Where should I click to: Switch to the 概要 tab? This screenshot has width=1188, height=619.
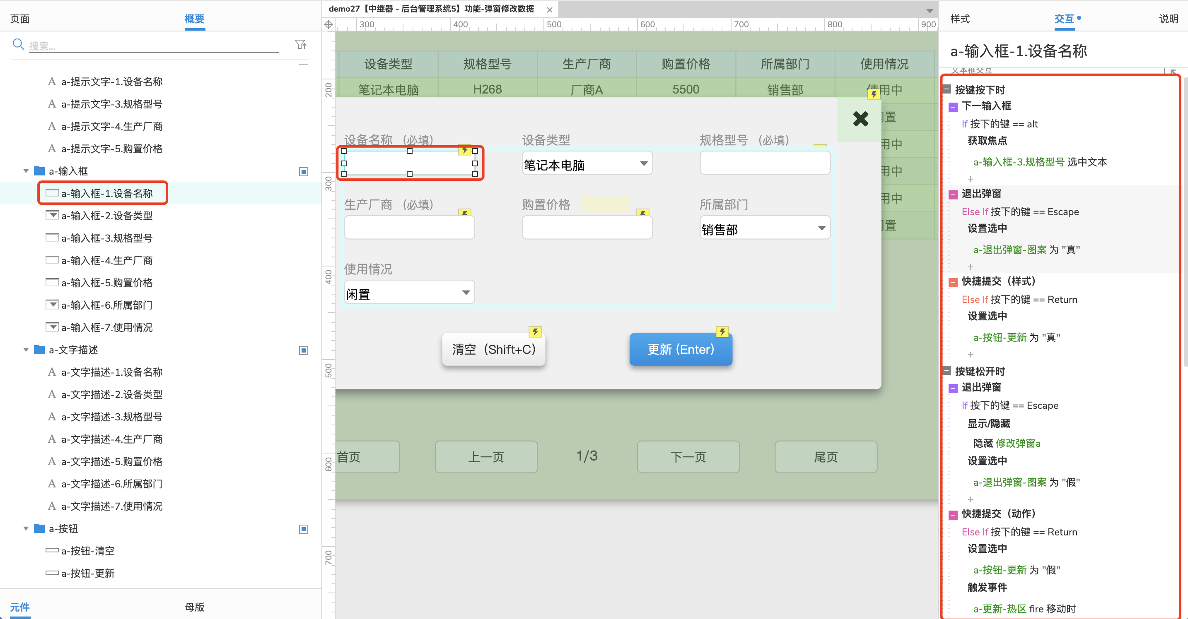(194, 19)
